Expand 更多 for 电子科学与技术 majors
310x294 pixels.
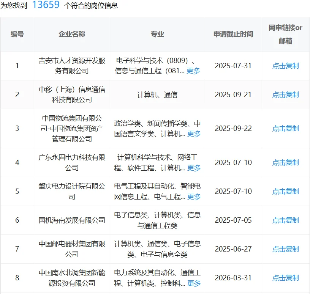coord(193,71)
